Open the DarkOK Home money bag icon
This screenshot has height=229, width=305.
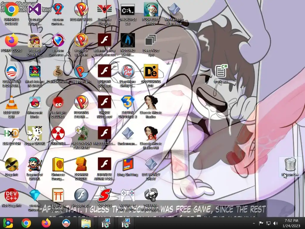coord(58,74)
